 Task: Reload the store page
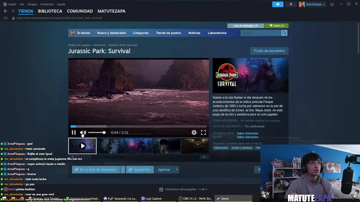coord(5,18)
